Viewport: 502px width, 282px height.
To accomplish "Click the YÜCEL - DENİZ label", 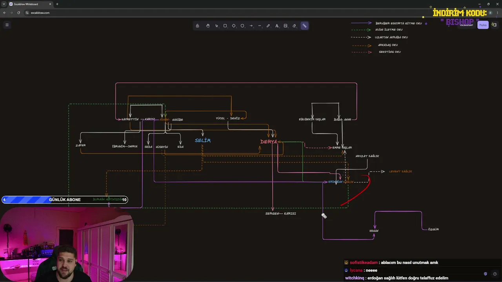I will [228, 118].
